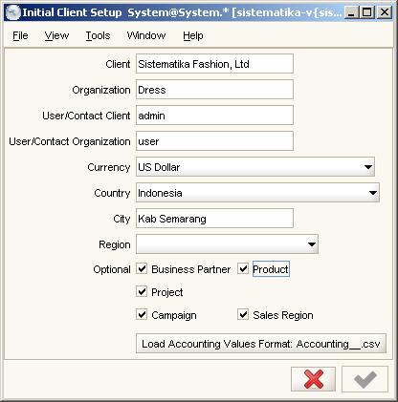Screen dimensions: 398x402
Task: Toggle the Project checkbox
Action: pyautogui.click(x=142, y=291)
